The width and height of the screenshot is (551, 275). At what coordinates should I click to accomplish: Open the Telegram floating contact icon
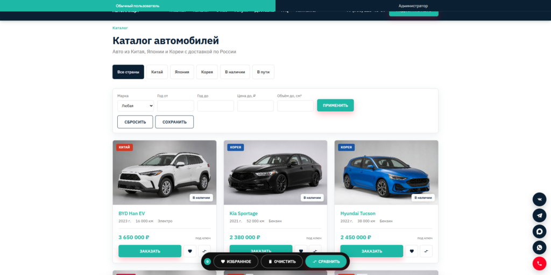[x=539, y=215]
